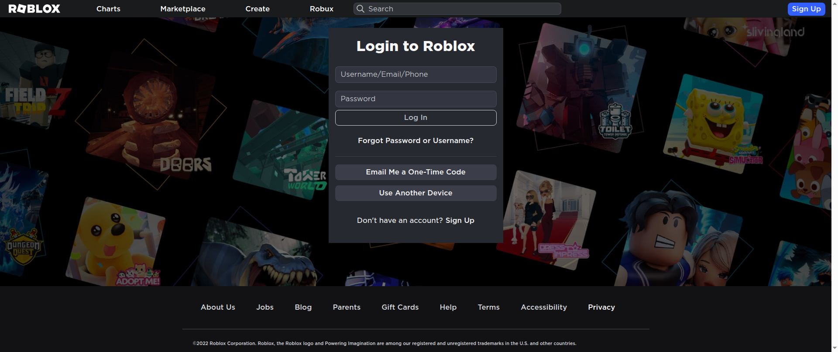Open the About Us footer link

[x=218, y=307]
